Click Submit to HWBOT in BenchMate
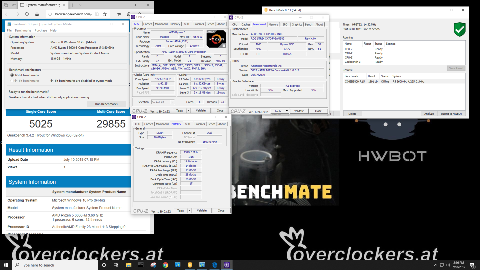The image size is (480, 270). pos(451,114)
